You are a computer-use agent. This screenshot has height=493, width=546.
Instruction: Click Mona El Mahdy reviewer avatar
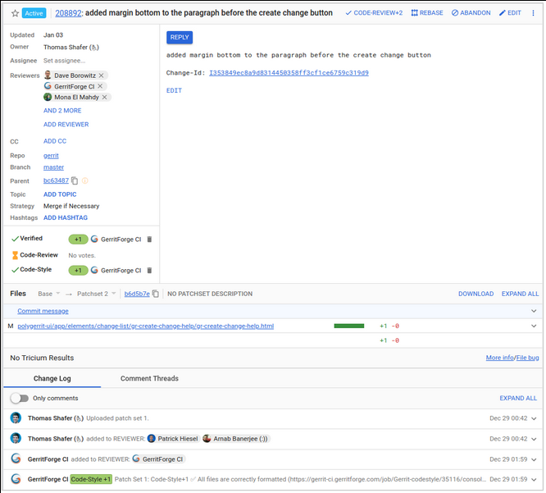(48, 97)
